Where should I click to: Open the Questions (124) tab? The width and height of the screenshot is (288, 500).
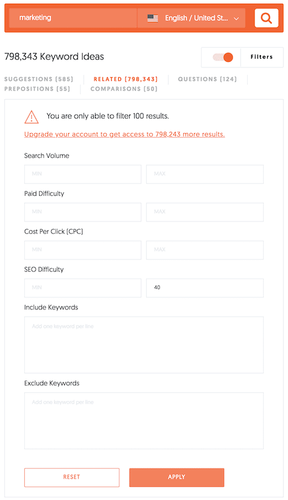point(207,79)
